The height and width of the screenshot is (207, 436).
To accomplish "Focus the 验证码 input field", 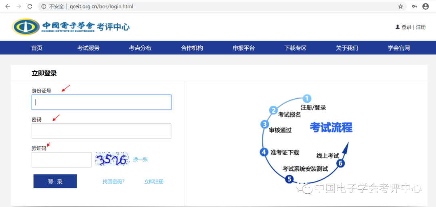I will pos(61,160).
